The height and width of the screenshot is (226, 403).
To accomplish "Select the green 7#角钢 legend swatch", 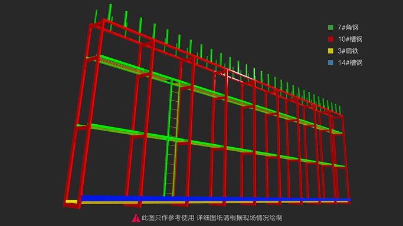I will tap(330, 27).
